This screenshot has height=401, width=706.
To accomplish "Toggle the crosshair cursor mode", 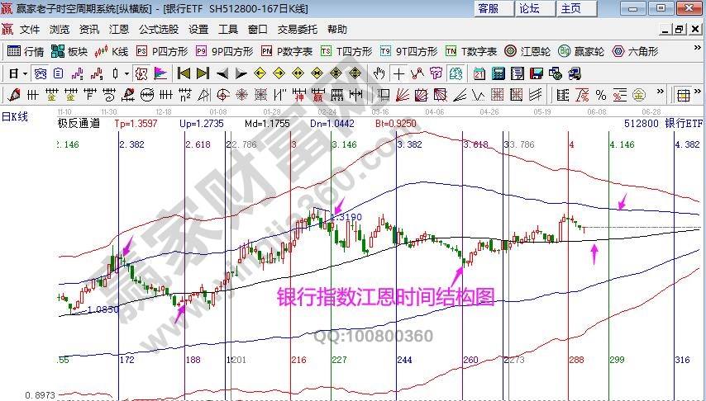I will [x=399, y=73].
